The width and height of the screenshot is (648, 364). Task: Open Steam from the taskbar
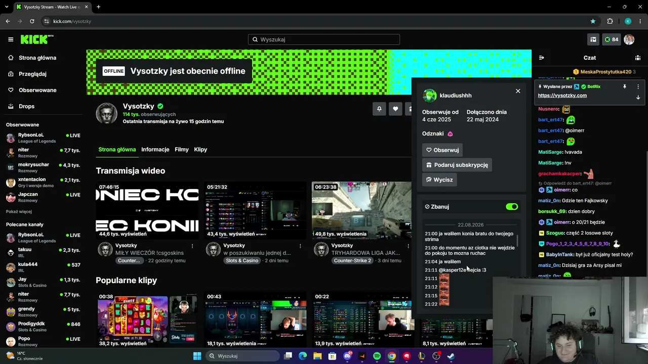click(x=451, y=356)
